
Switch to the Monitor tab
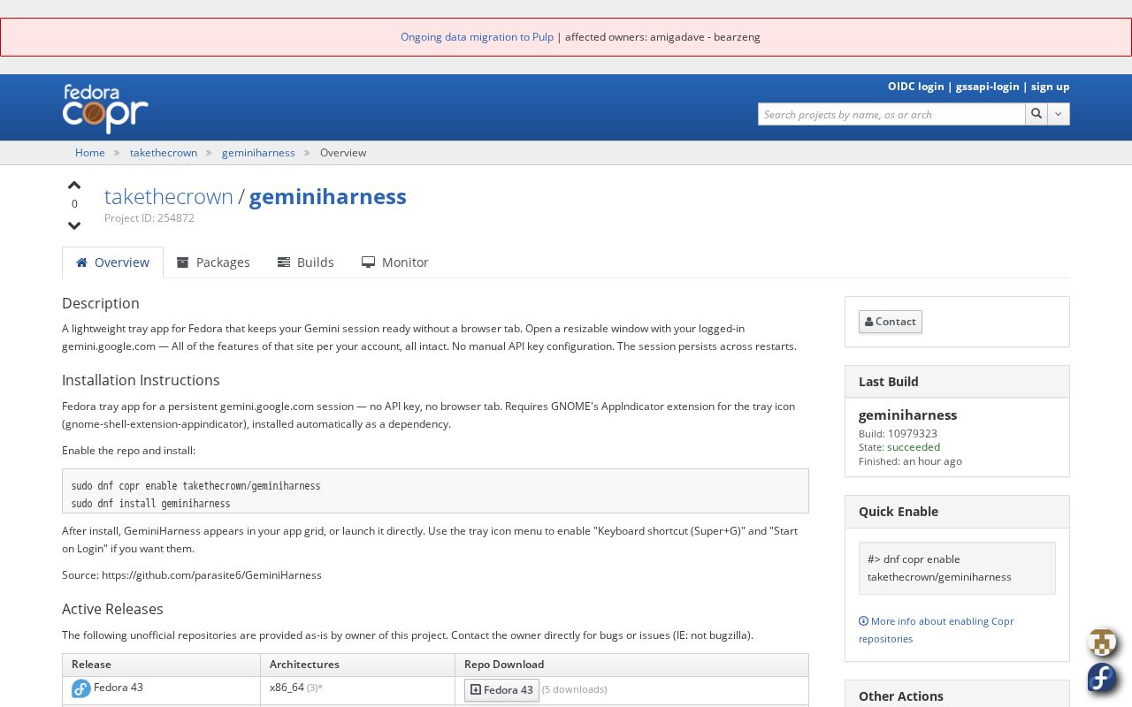(x=395, y=262)
